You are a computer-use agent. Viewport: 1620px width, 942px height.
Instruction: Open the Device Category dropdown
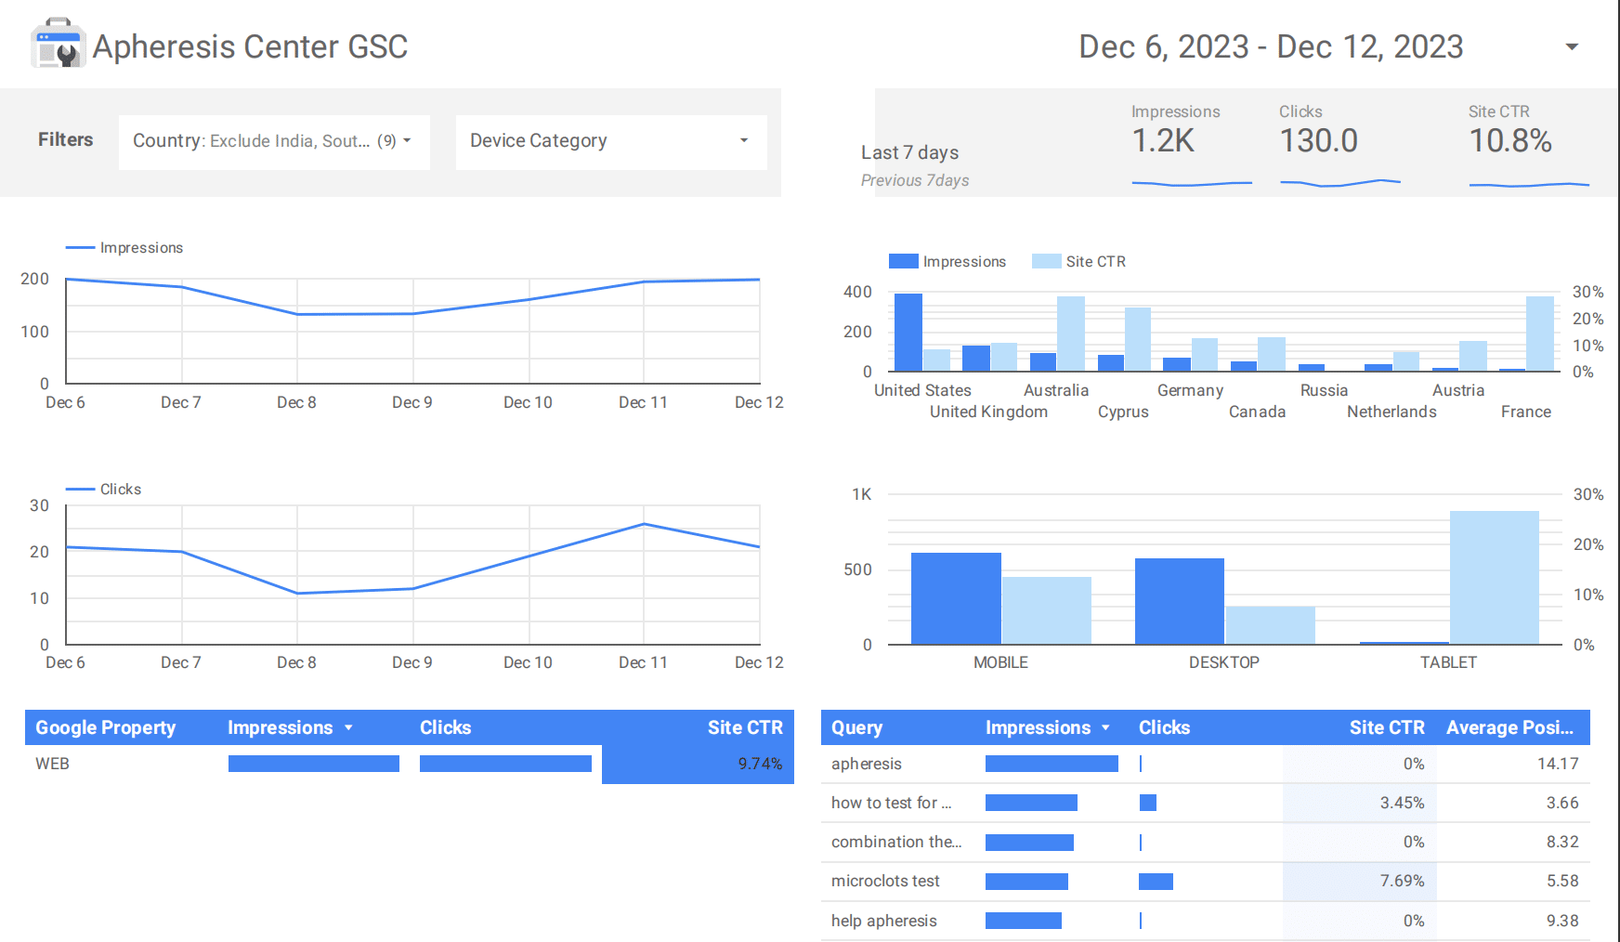(611, 141)
